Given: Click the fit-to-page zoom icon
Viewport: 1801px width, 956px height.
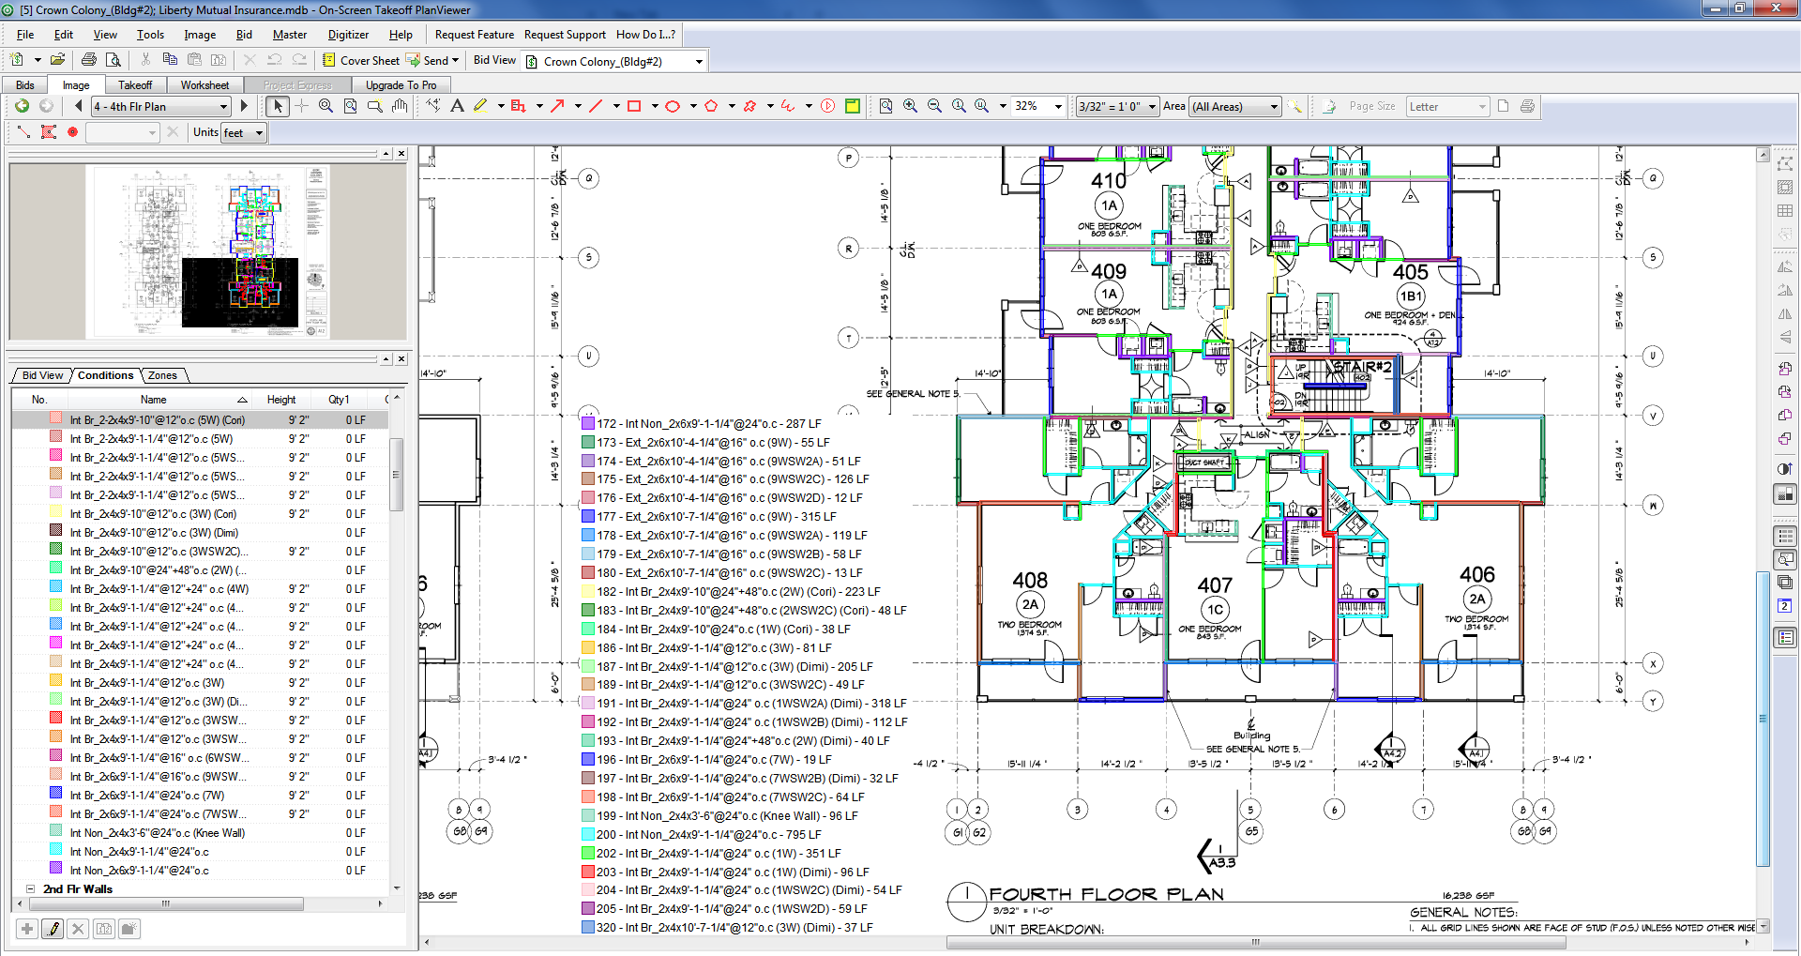Looking at the screenshot, I should coord(885,106).
